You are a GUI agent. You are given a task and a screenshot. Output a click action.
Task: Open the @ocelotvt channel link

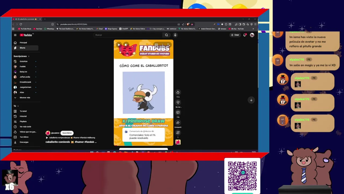(x=55, y=133)
